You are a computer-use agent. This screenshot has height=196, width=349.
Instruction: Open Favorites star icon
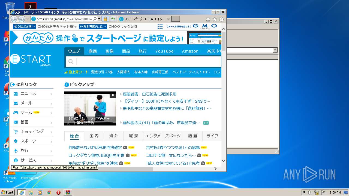215,19
